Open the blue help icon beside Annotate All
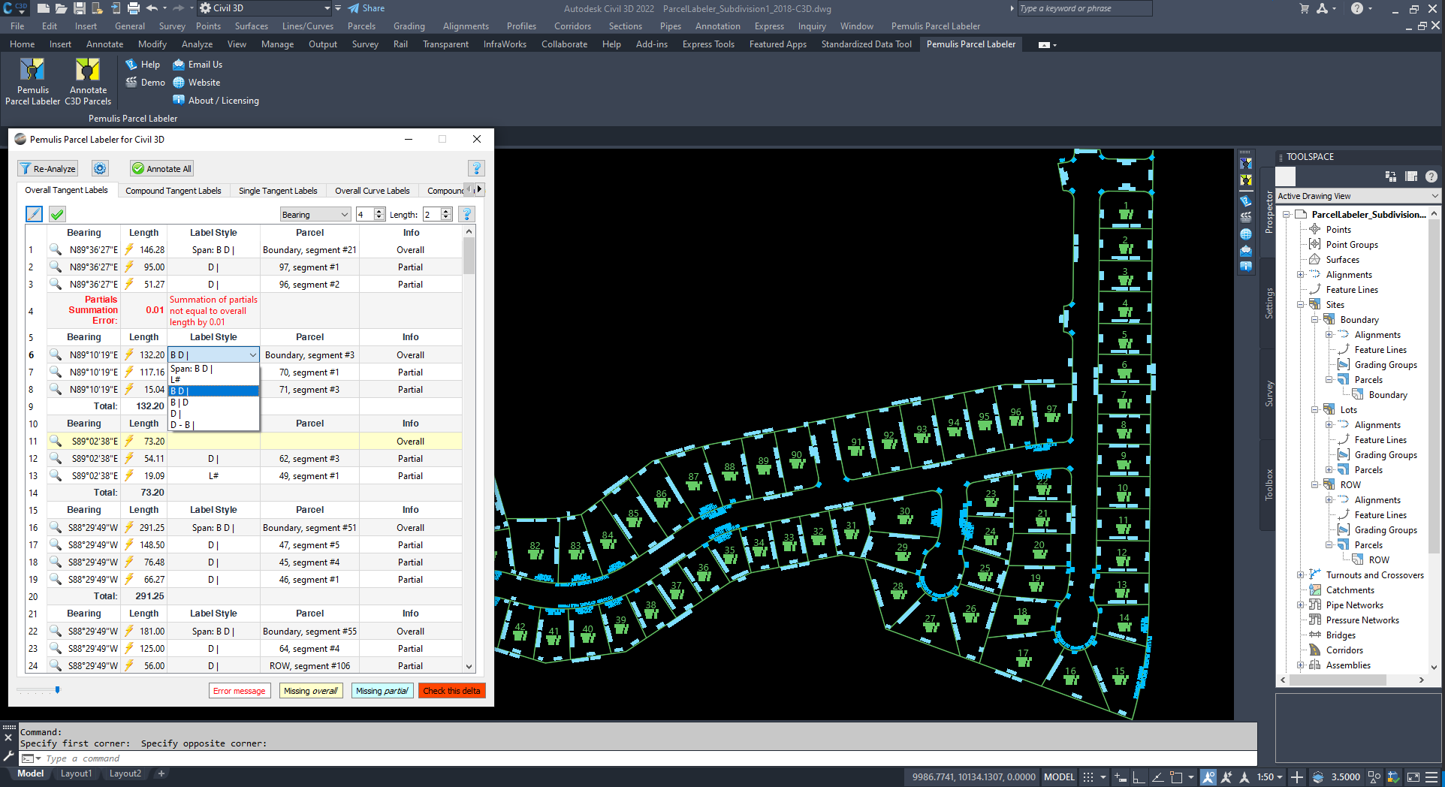This screenshot has width=1445, height=787. (x=475, y=169)
